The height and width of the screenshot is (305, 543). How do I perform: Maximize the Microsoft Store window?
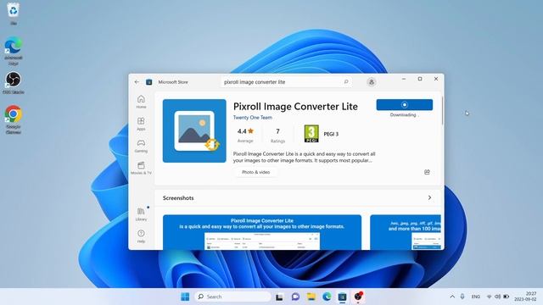420,79
